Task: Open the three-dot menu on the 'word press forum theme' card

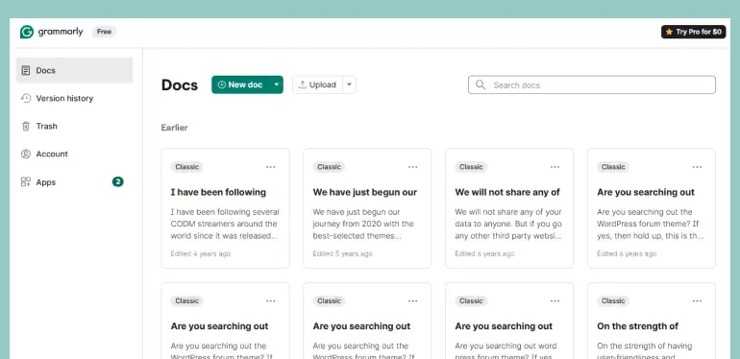Action: [555, 300]
